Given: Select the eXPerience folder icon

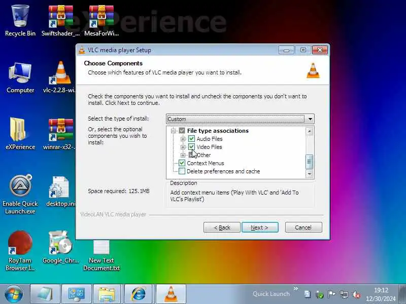Looking at the screenshot, I should coord(20,134).
